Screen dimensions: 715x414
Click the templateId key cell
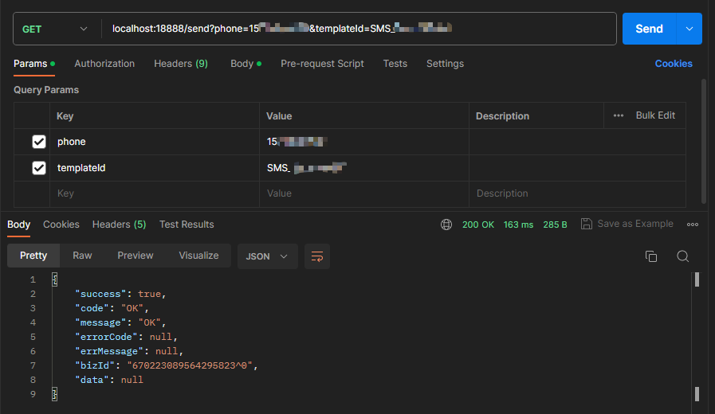[x=155, y=168]
